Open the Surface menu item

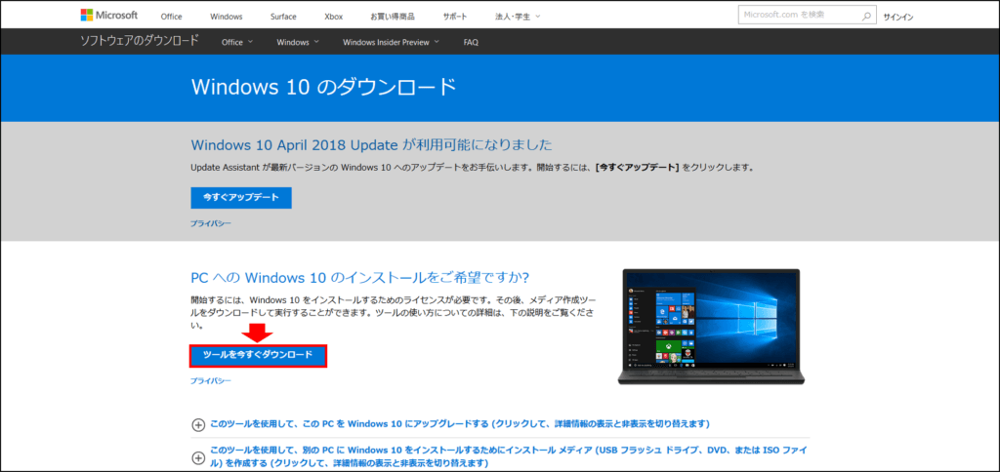(x=283, y=17)
